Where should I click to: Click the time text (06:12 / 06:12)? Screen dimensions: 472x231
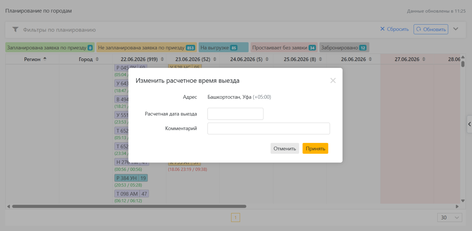[x=128, y=200]
